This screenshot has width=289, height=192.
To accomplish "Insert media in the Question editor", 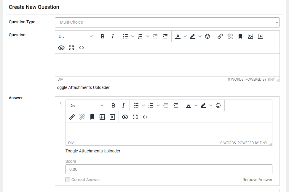I will tap(261, 36).
